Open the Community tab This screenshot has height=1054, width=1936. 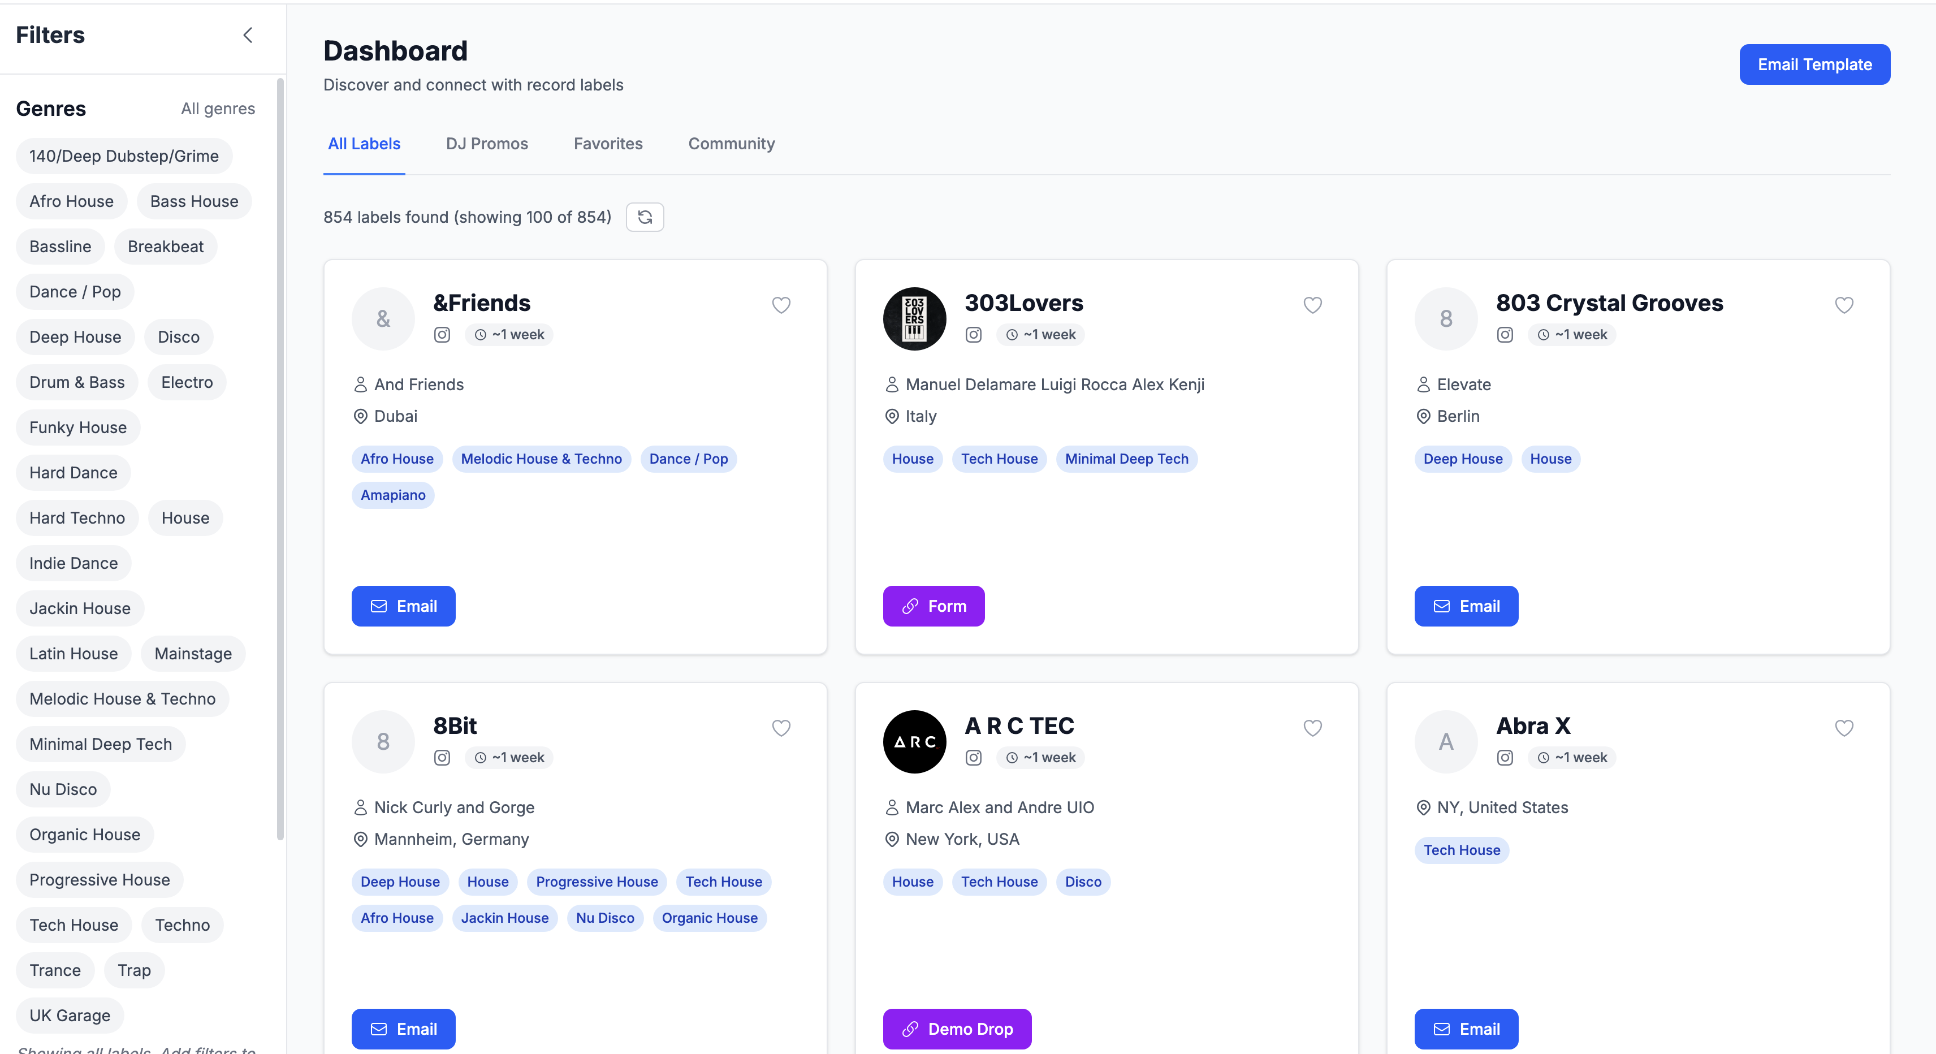click(731, 144)
